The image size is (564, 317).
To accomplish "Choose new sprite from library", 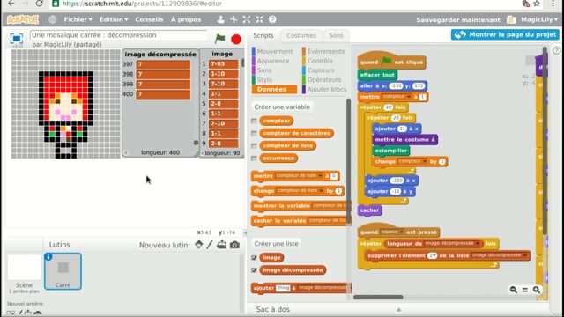I will click(x=198, y=245).
